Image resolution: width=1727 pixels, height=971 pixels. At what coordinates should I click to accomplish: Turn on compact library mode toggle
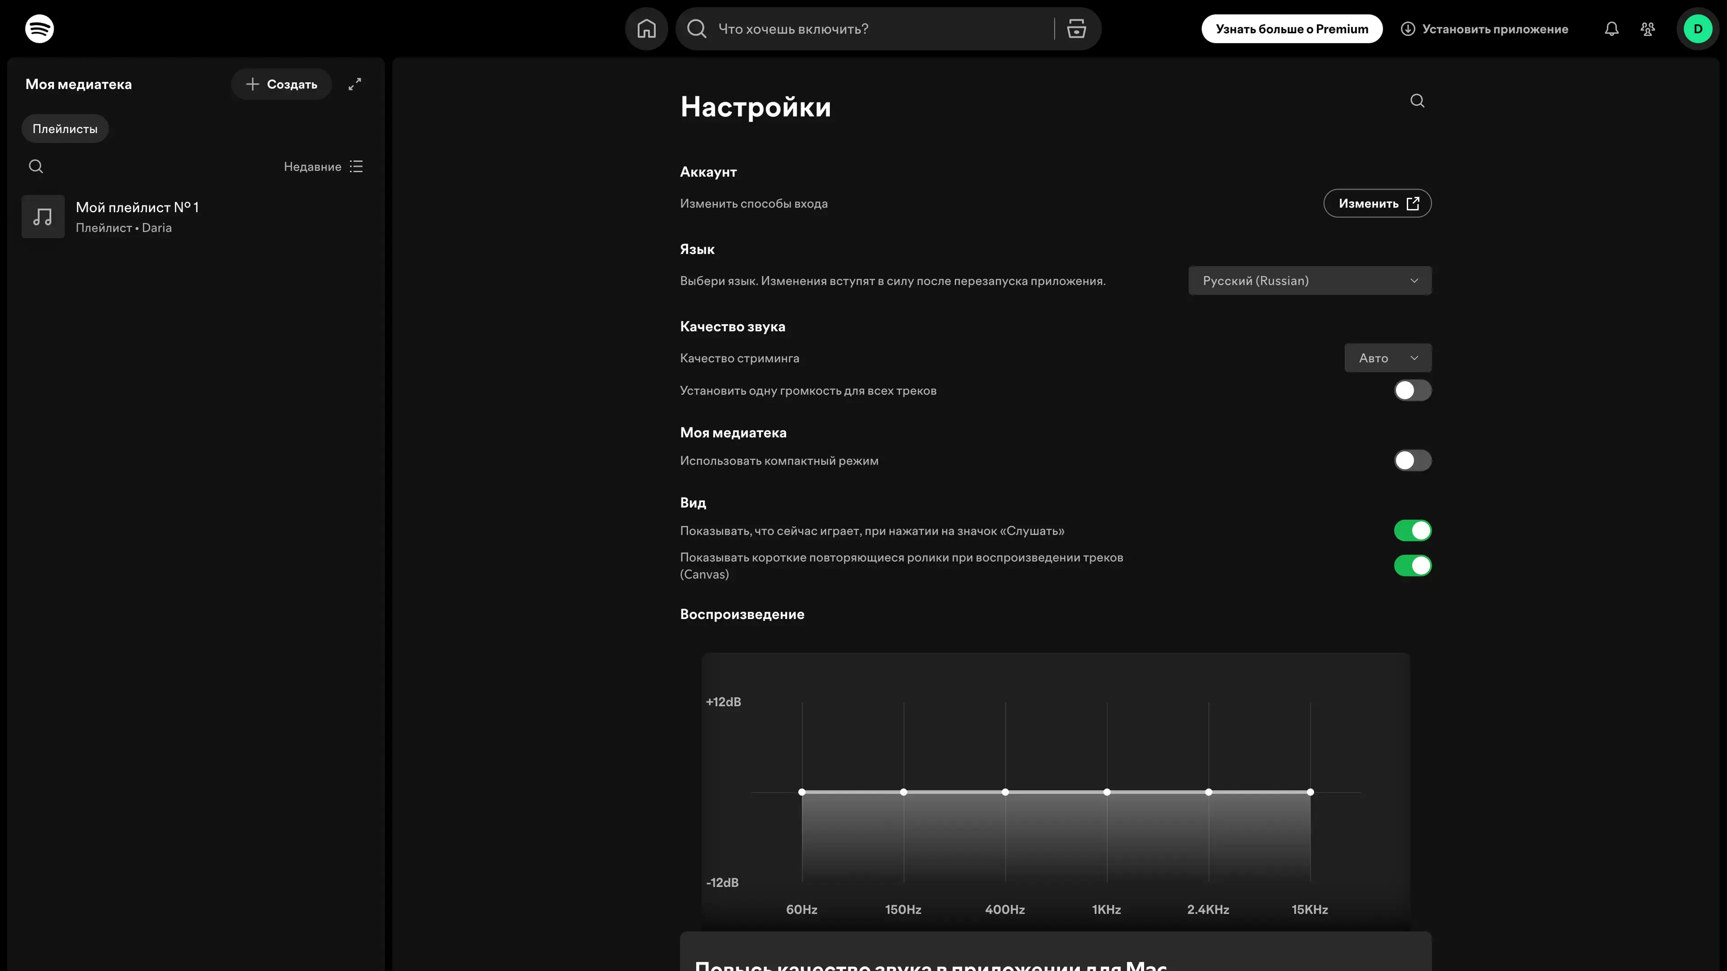[x=1412, y=460]
